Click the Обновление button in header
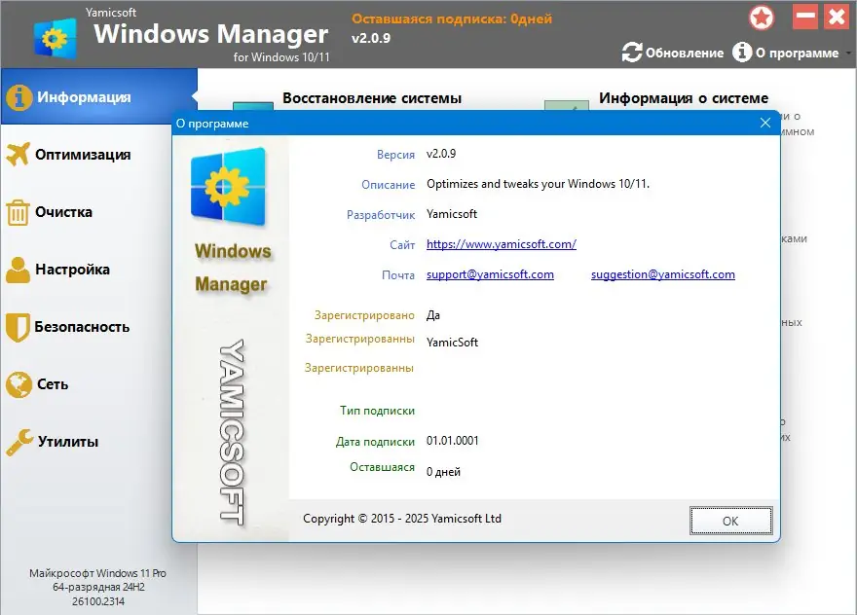 (x=673, y=53)
